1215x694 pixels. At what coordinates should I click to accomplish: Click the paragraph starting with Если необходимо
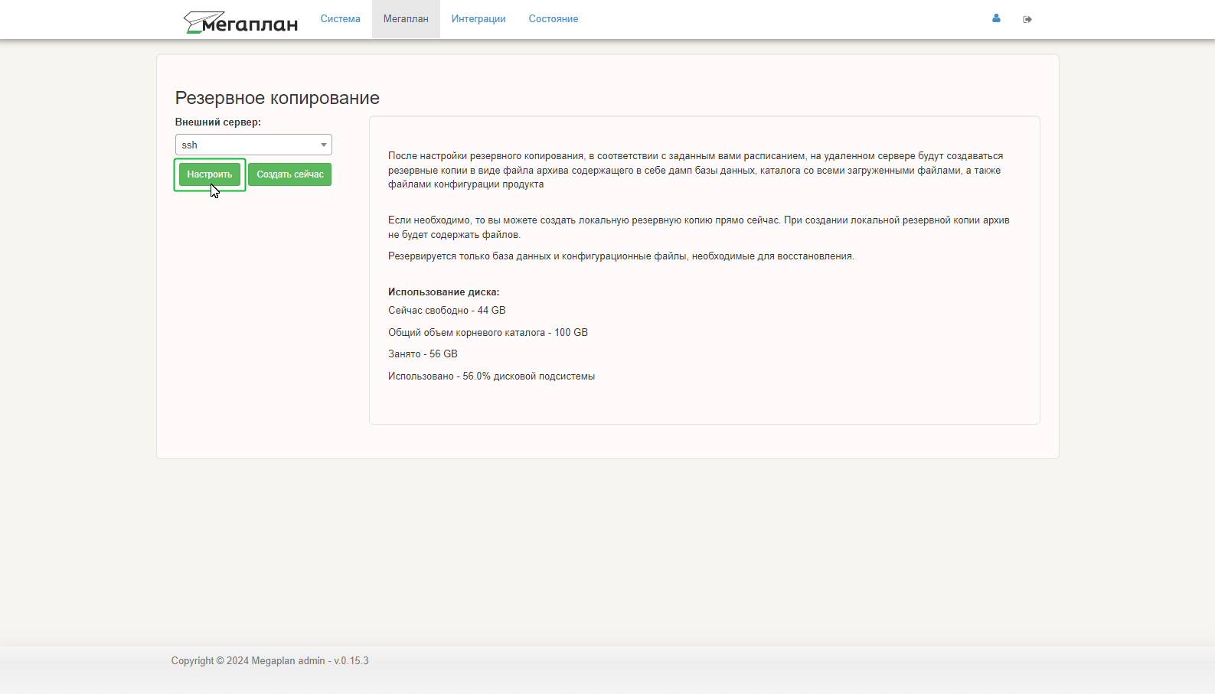(699, 227)
